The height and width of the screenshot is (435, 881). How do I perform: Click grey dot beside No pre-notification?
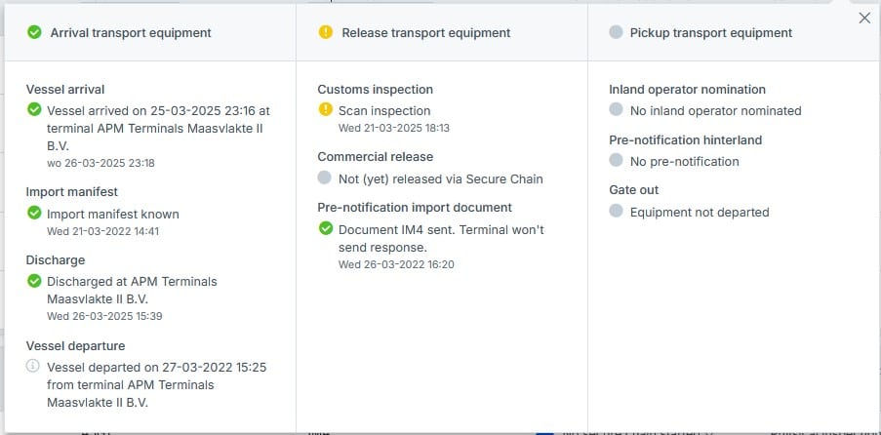616,161
